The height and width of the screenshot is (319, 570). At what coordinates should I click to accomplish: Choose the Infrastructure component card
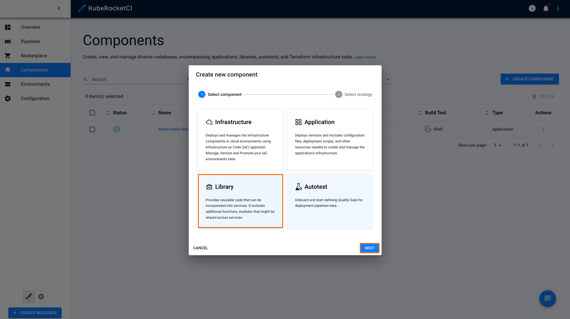(241, 140)
